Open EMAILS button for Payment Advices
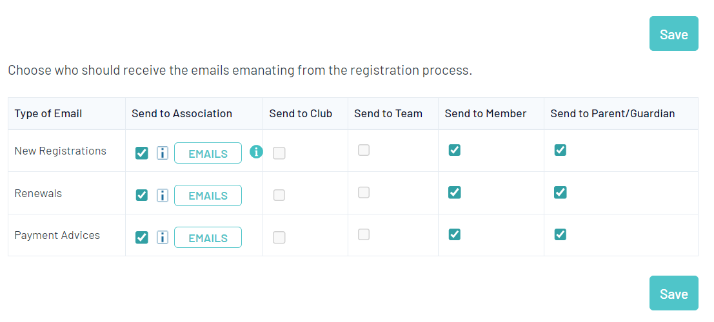The width and height of the screenshot is (714, 322). coord(208,238)
